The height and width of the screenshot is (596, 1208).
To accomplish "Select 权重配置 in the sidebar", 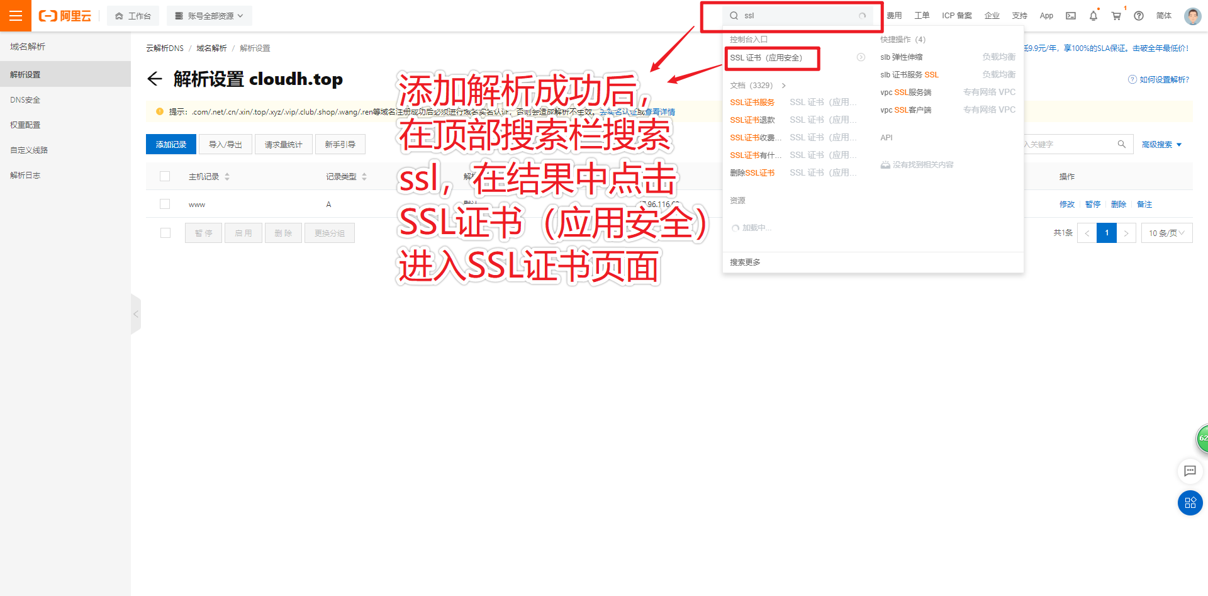I will 65,125.
